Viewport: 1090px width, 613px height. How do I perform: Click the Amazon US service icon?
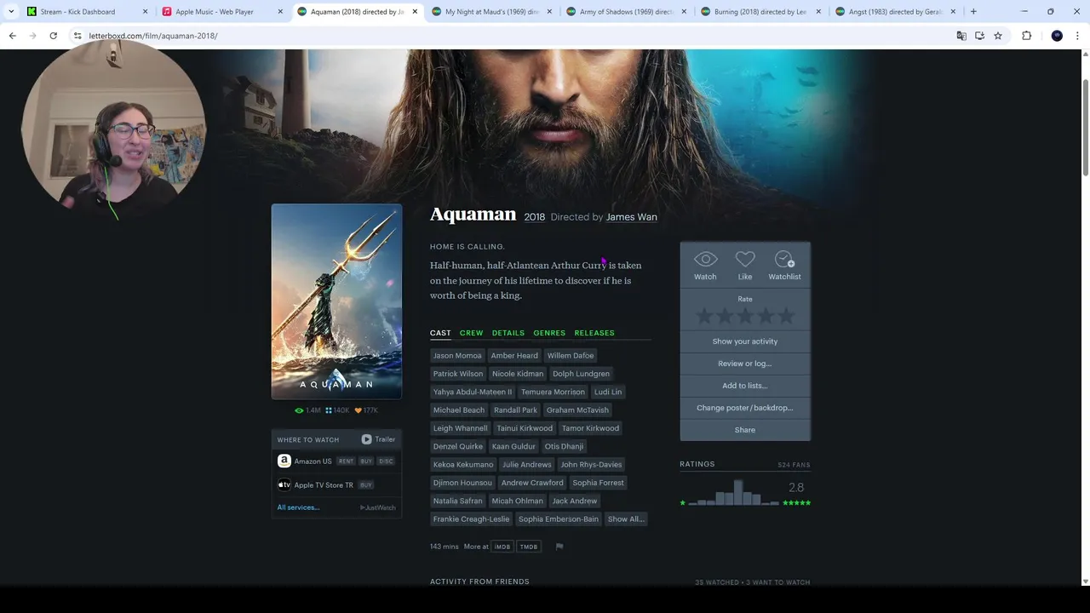(x=284, y=461)
